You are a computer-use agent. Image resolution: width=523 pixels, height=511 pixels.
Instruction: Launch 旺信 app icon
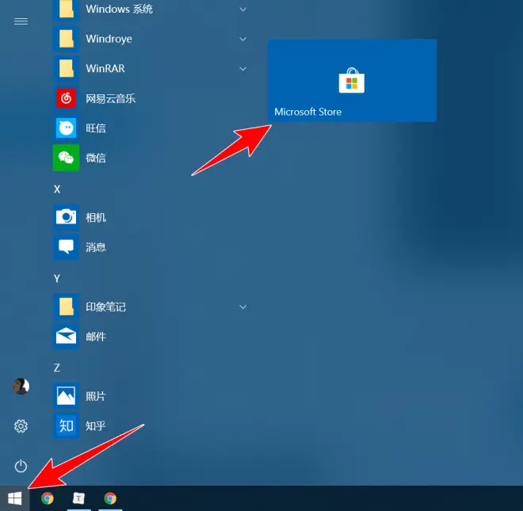(x=66, y=128)
